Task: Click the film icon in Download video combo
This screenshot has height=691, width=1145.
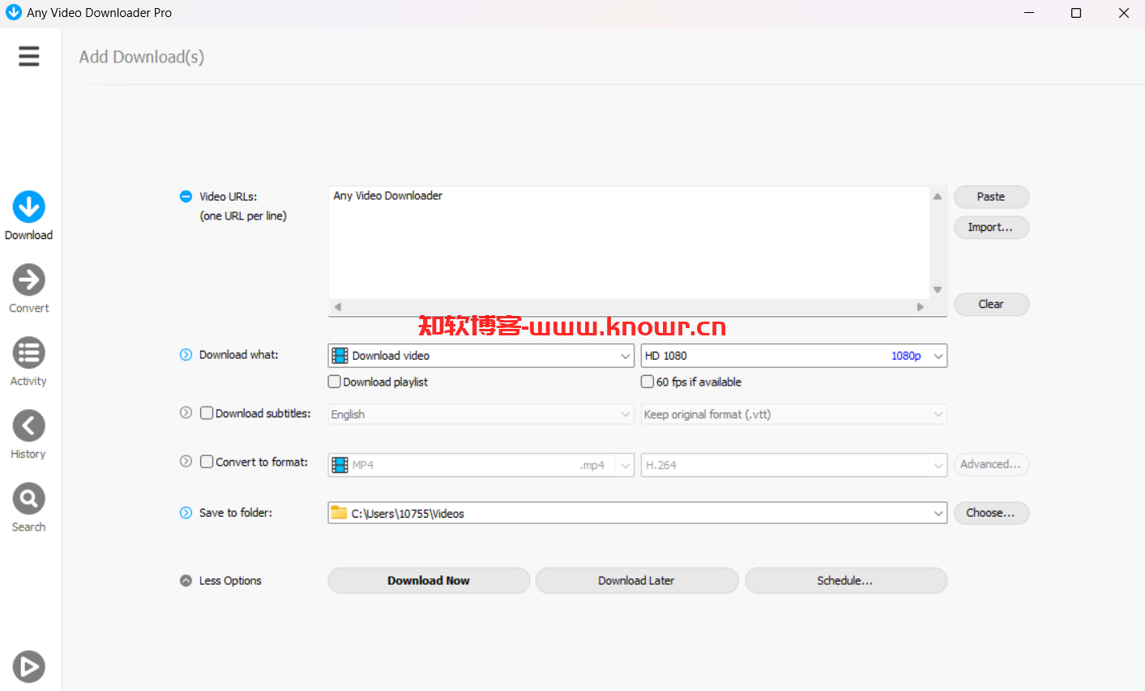Action: click(340, 356)
